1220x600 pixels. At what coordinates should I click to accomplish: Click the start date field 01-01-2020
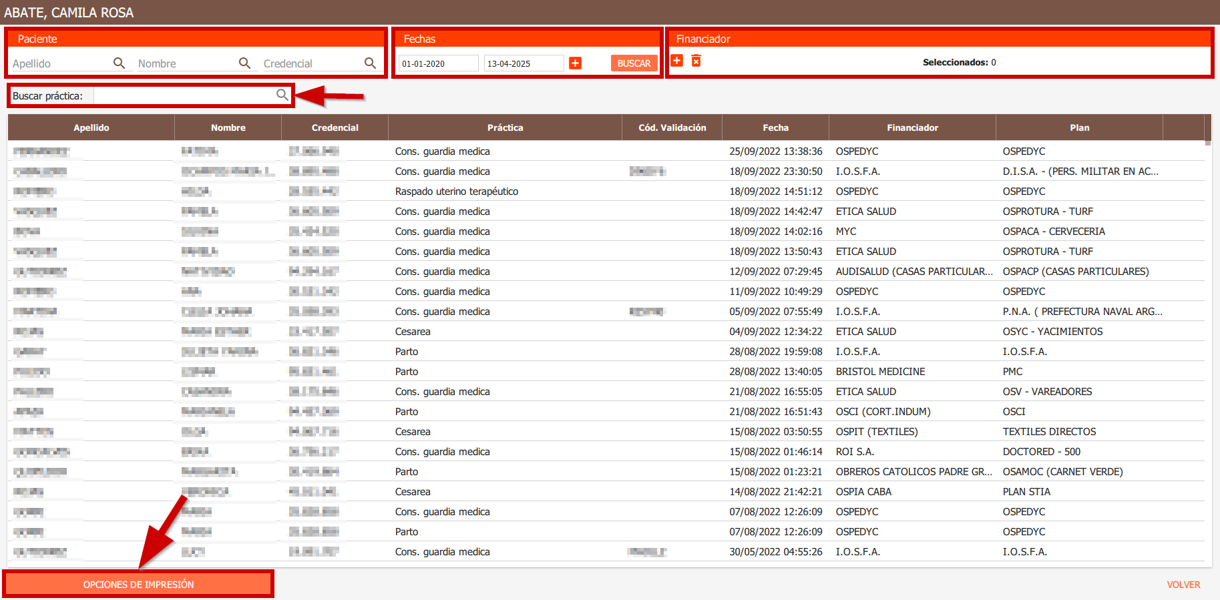click(438, 63)
